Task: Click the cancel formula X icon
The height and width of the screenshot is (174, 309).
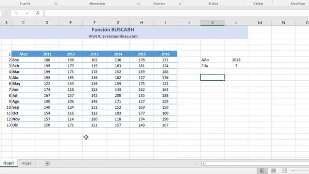Action: (16, 13)
